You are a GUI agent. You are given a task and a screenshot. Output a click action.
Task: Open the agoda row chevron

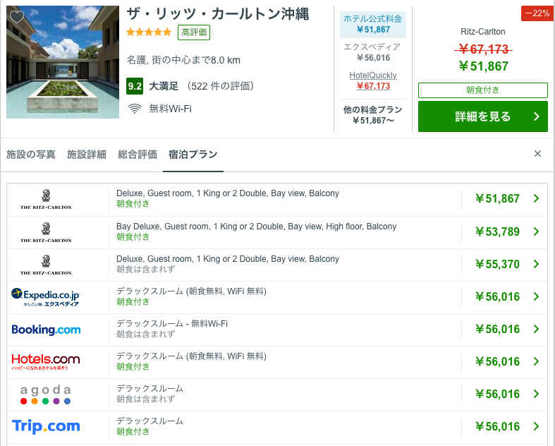[x=536, y=394]
